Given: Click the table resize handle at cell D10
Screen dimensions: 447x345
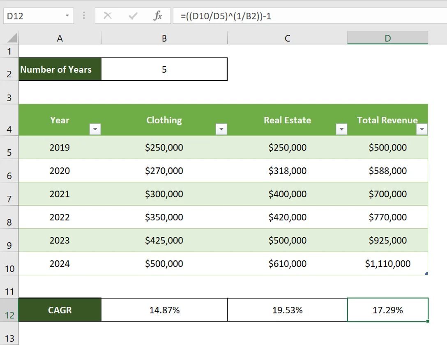Looking at the screenshot, I should click(x=427, y=273).
